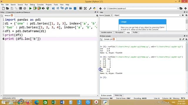
Task: Open the Search menu
Action: (x=13, y=5)
